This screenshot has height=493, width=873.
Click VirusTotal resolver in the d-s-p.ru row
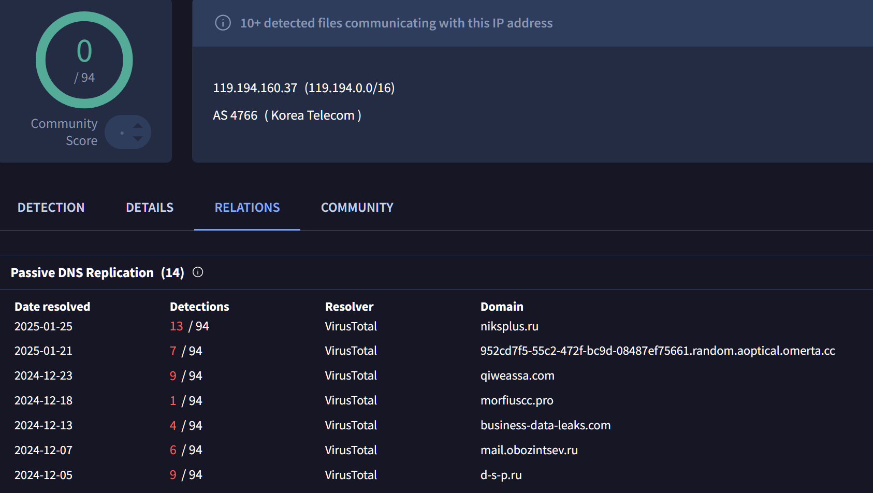[x=351, y=475]
